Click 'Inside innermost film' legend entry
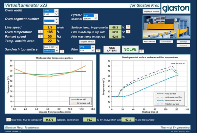The height and width of the screenshot is (133, 197). 169,101
